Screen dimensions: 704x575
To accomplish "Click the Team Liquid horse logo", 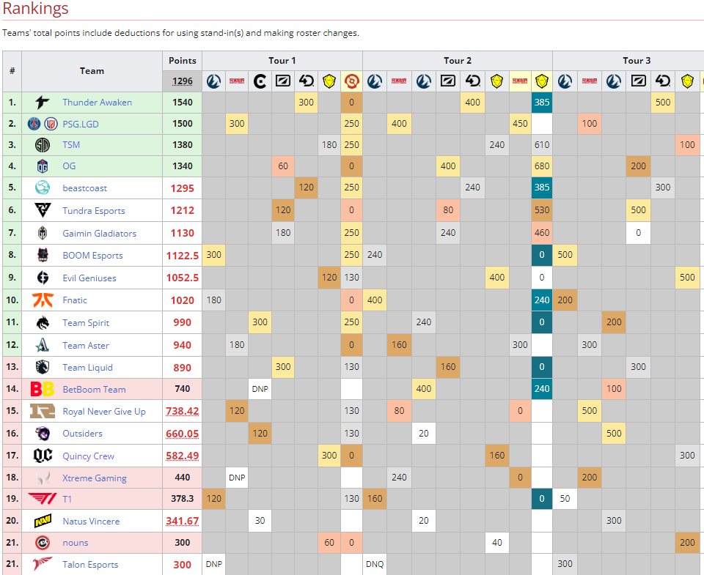I will point(43,367).
